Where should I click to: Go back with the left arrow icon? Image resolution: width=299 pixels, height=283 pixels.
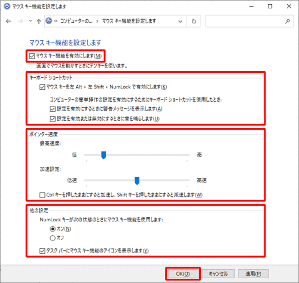point(8,21)
